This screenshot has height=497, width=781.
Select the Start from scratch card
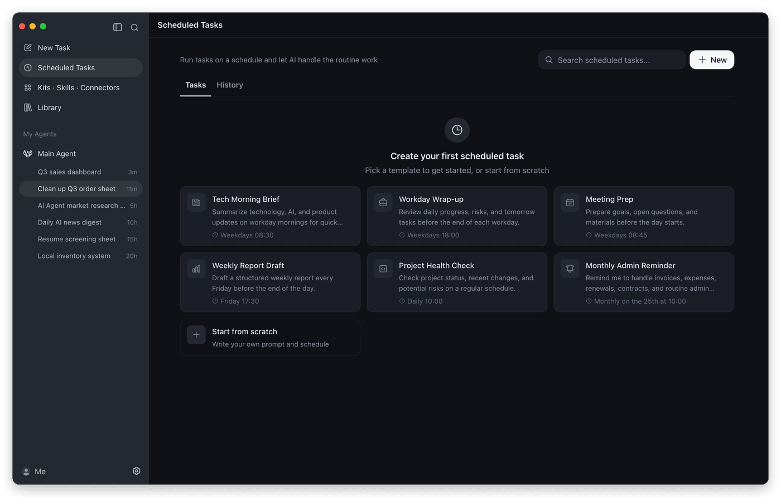pyautogui.click(x=270, y=337)
